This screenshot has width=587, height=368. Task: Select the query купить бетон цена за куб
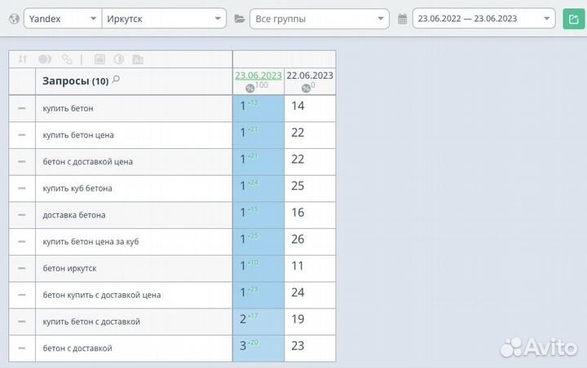(90, 242)
